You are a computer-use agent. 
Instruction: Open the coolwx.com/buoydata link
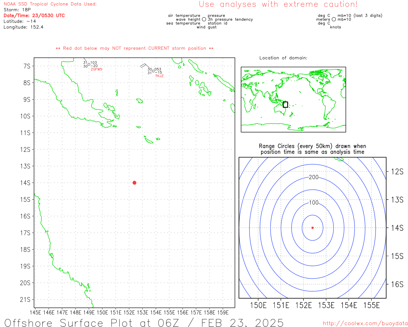[x=365, y=323]
